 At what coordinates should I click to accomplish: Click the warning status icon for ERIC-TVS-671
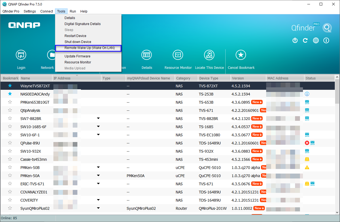(307, 184)
